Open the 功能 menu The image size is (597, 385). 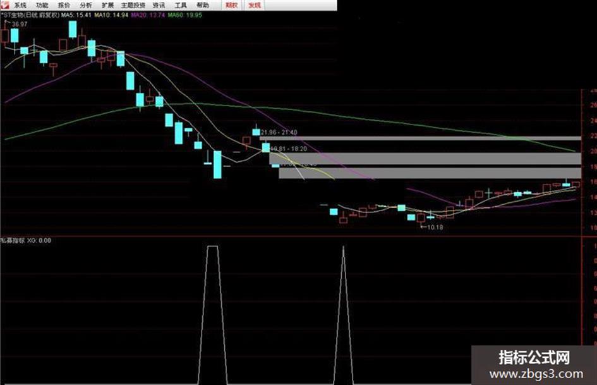[x=42, y=5]
